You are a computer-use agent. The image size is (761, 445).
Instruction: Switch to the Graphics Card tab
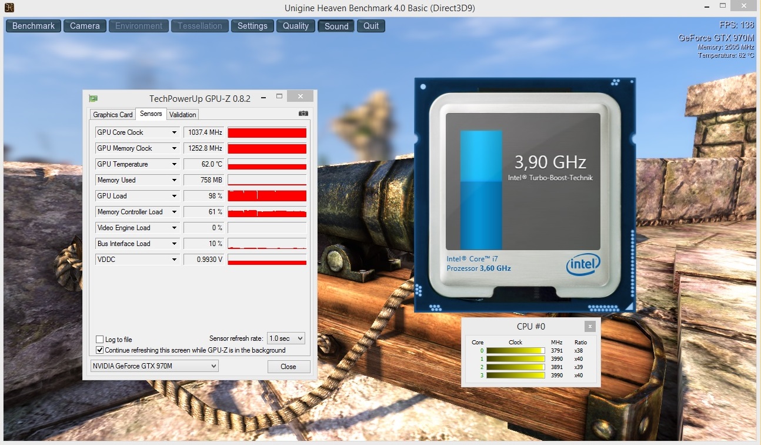coord(113,115)
